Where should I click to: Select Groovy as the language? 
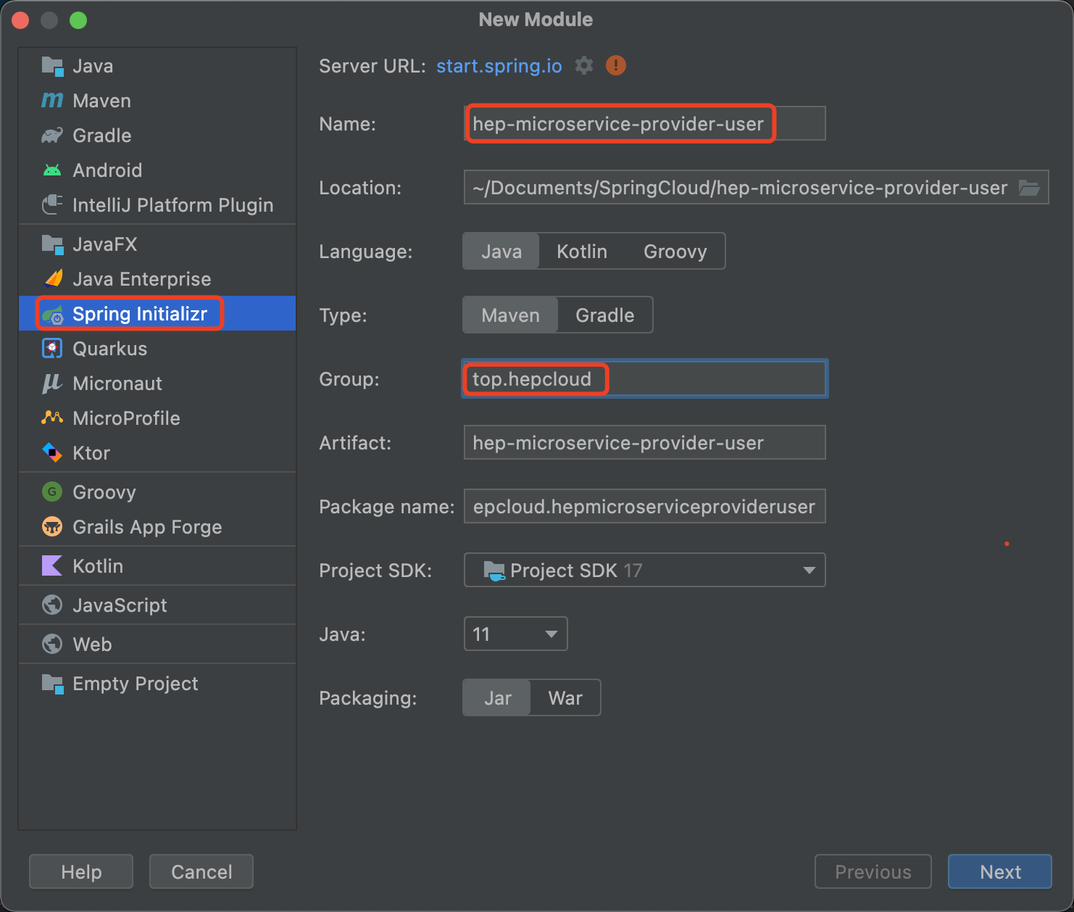(675, 252)
